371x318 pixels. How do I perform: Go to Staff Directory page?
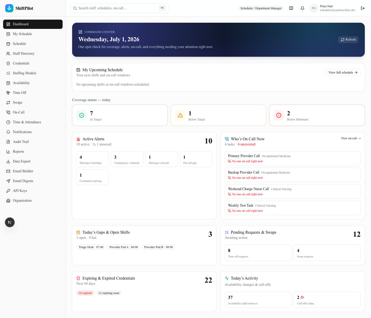click(x=33, y=54)
